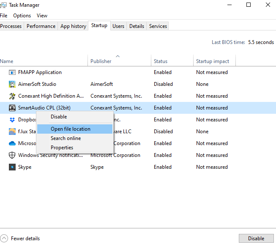Screen dimensions: 276x247
Task: Click Enabled status of FMAPP Application
Action: (x=163, y=72)
